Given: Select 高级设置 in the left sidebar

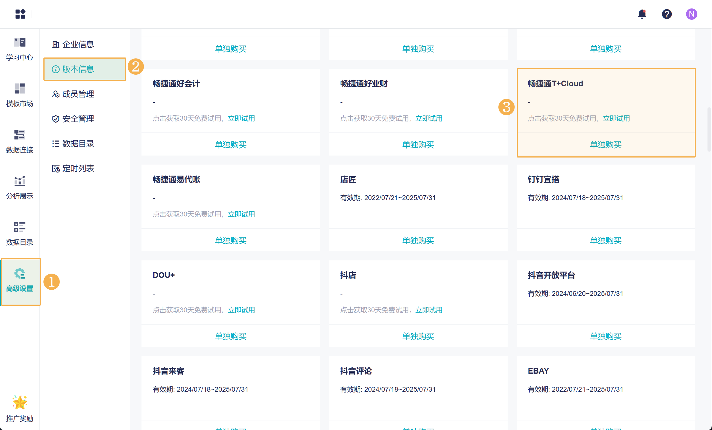Looking at the screenshot, I should click(x=20, y=280).
